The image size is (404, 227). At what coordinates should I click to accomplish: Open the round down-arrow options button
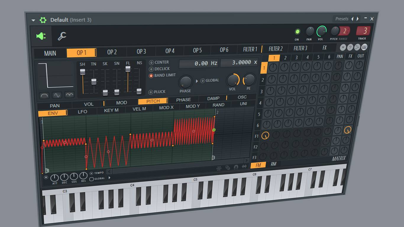click(x=343, y=48)
